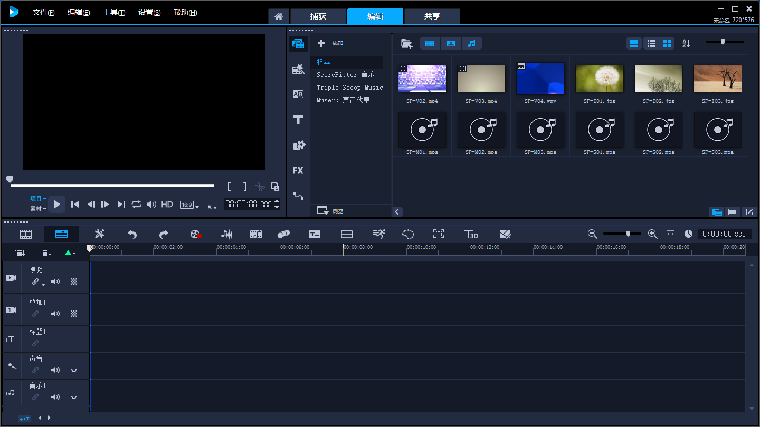Image resolution: width=760 pixels, height=427 pixels.
Task: Undo the last action
Action: click(x=132, y=234)
